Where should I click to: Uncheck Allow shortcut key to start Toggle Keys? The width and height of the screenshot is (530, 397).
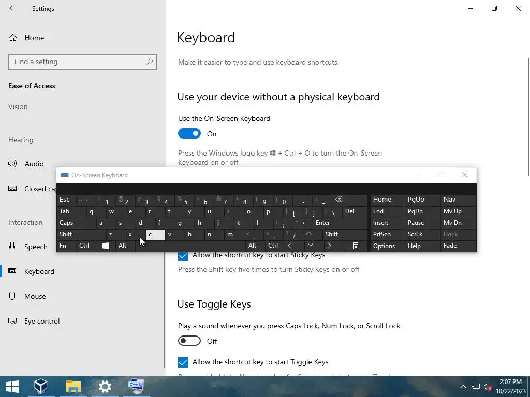(183, 362)
